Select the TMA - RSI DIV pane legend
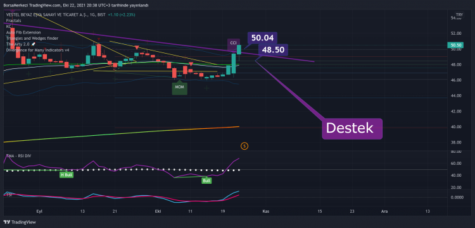 pos(18,156)
